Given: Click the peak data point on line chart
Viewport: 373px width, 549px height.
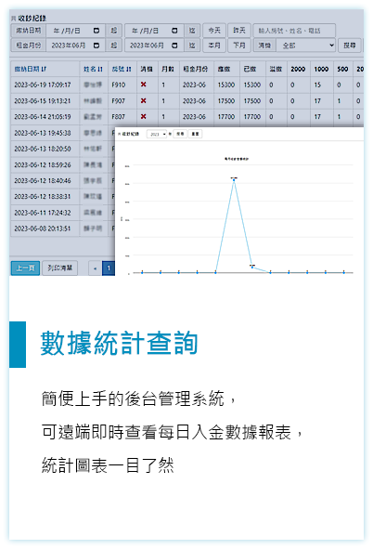Looking at the screenshot, I should point(234,180).
